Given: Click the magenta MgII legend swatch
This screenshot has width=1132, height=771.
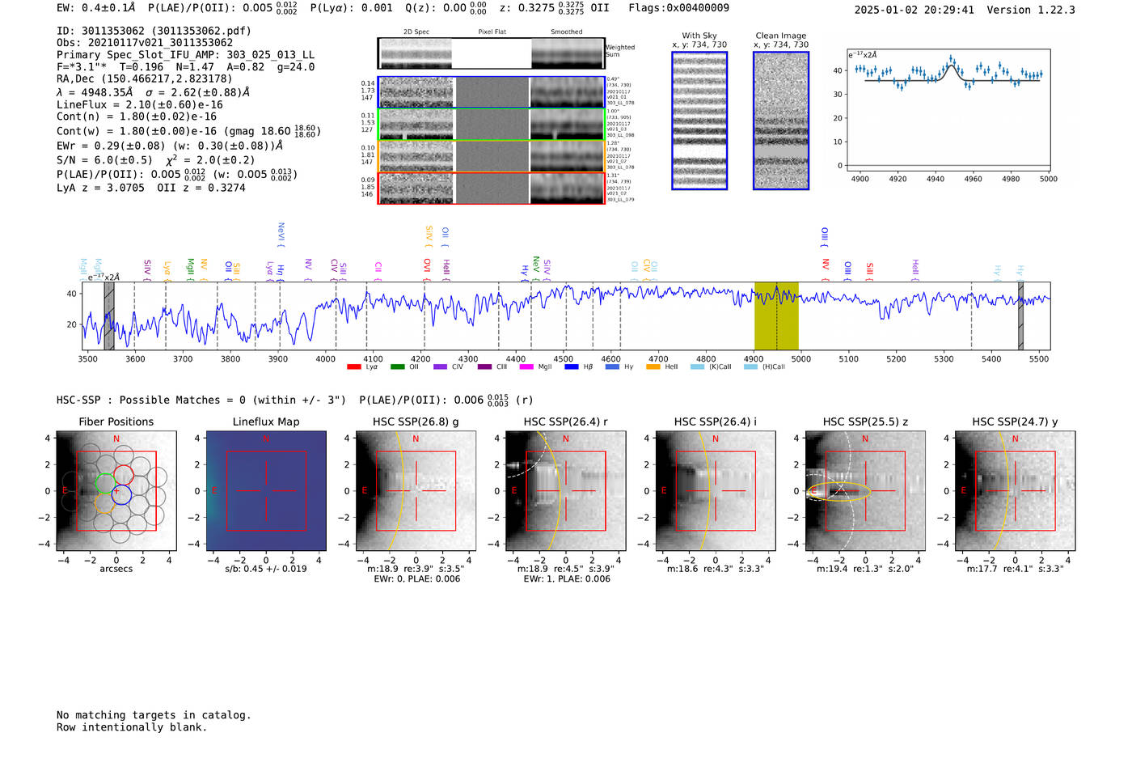Looking at the screenshot, I should click(x=526, y=367).
